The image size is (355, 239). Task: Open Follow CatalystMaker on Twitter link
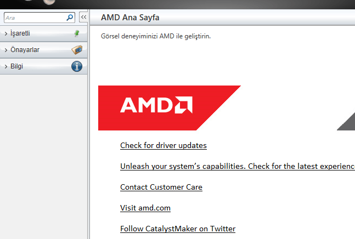pyautogui.click(x=178, y=229)
